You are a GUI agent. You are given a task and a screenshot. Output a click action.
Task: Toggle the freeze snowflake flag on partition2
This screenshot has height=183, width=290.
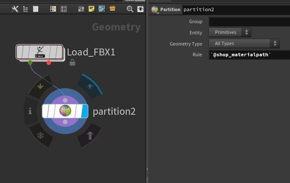click(41, 136)
